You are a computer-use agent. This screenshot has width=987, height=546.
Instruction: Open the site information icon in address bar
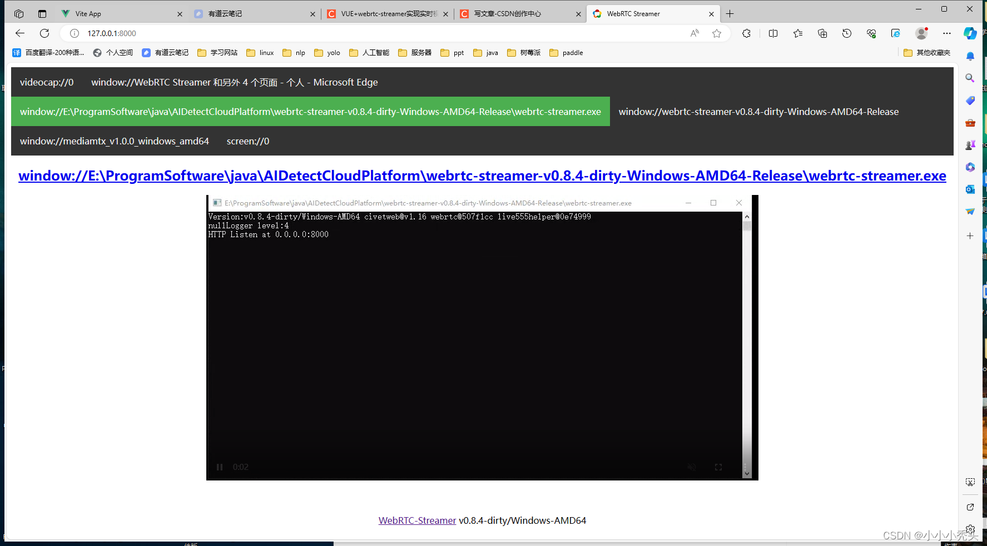coord(75,33)
